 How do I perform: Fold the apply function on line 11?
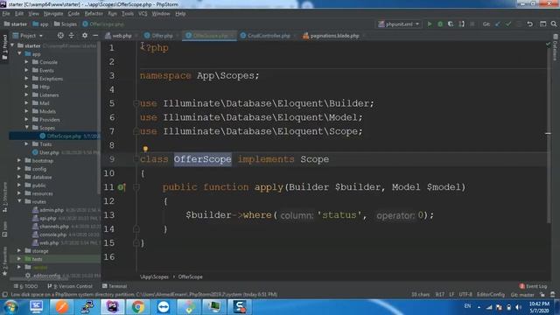[136, 186]
